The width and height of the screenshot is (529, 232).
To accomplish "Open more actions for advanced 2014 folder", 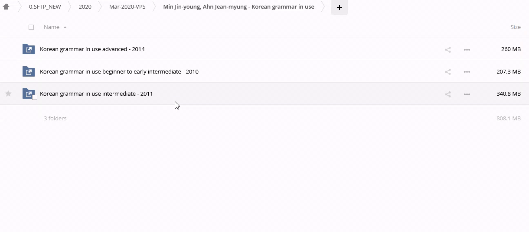I will [467, 50].
